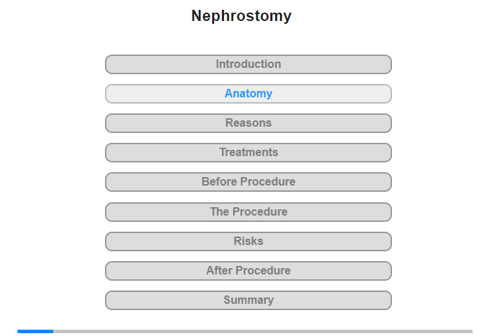Click the gray unfilled progress bar track
This screenshot has height=336, width=490.
tap(262, 331)
